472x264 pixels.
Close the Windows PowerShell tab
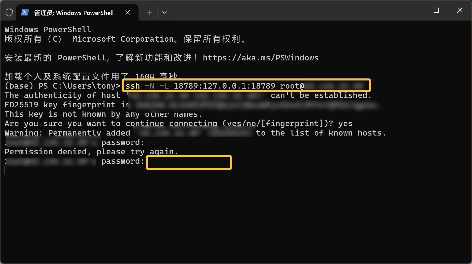pos(128,12)
